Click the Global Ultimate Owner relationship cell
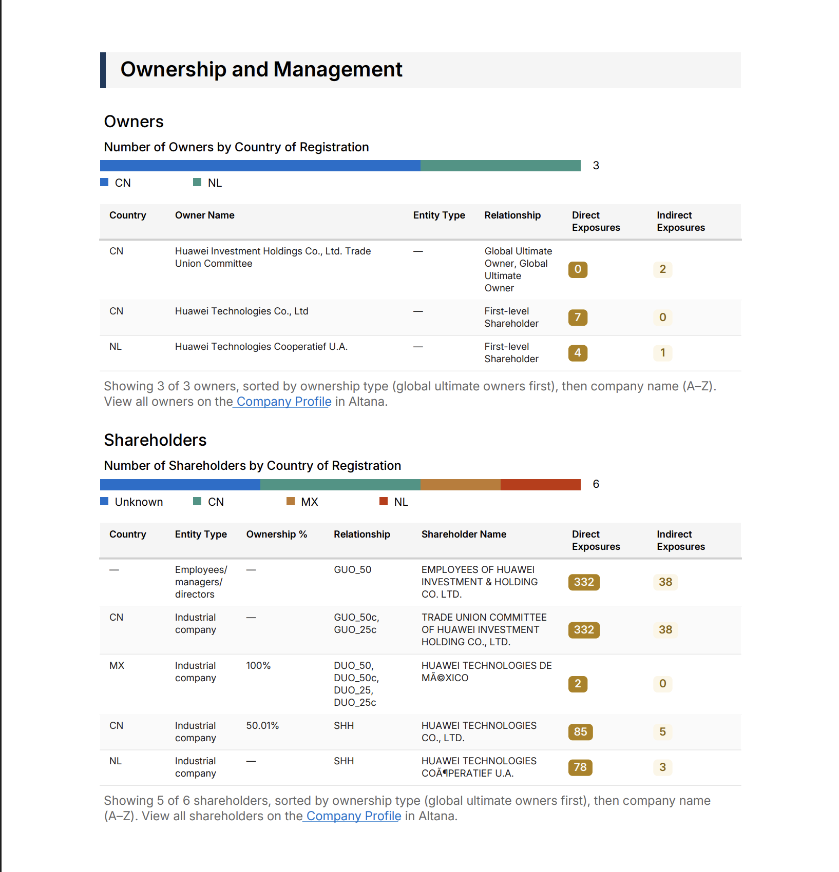839x872 pixels. 519,270
